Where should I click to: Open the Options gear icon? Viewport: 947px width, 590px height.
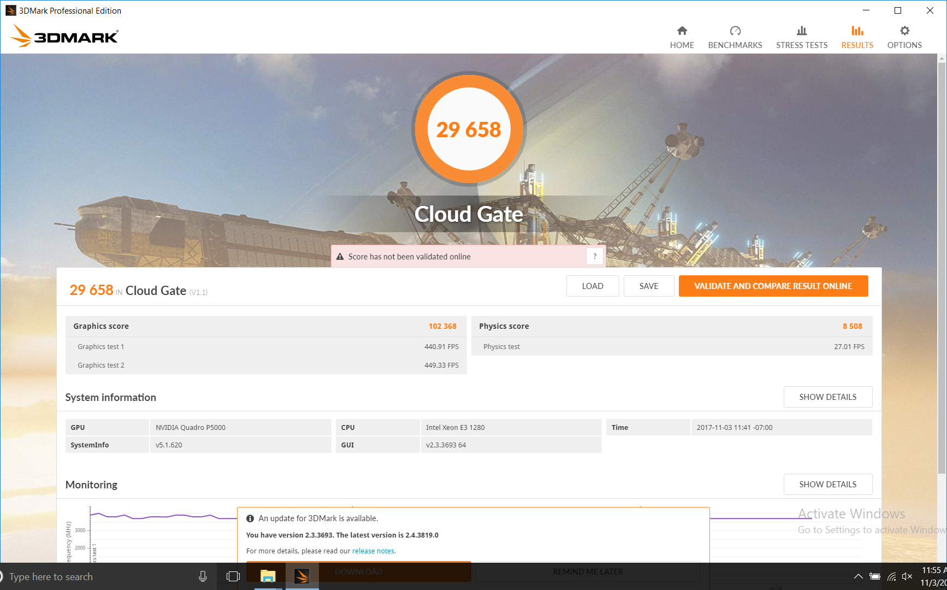tap(904, 31)
